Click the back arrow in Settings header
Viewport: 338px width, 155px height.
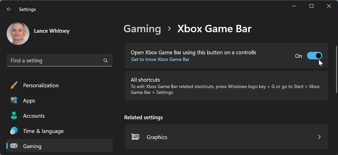point(9,9)
